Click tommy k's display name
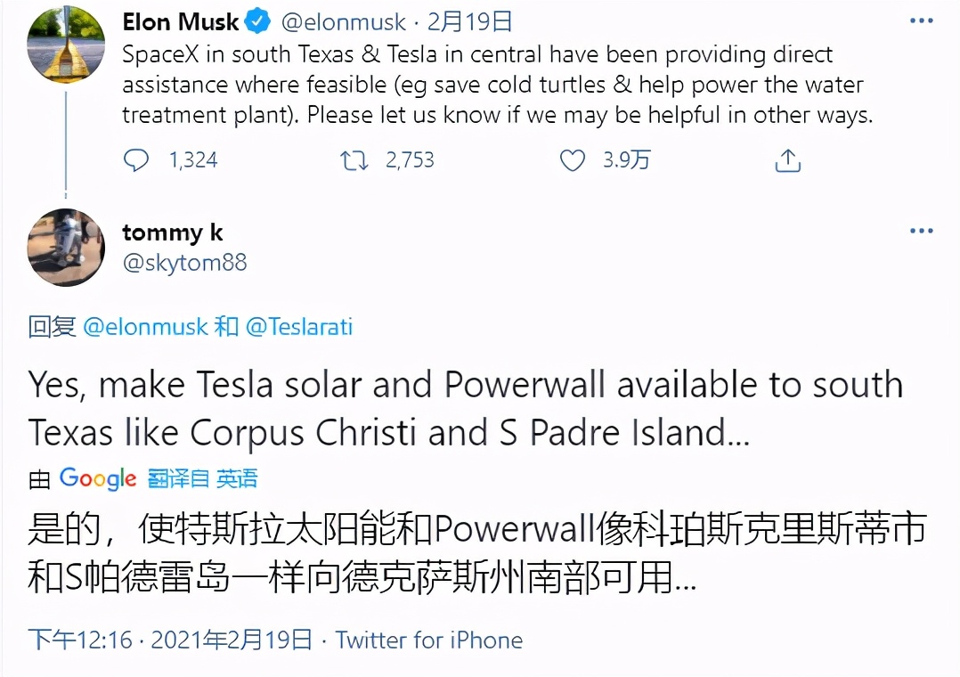Screen dimensions: 960x677 pyautogui.click(x=172, y=232)
